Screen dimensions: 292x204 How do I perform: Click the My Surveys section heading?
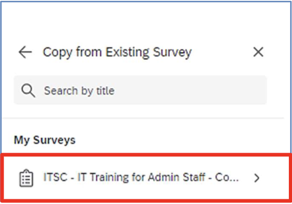point(44,140)
